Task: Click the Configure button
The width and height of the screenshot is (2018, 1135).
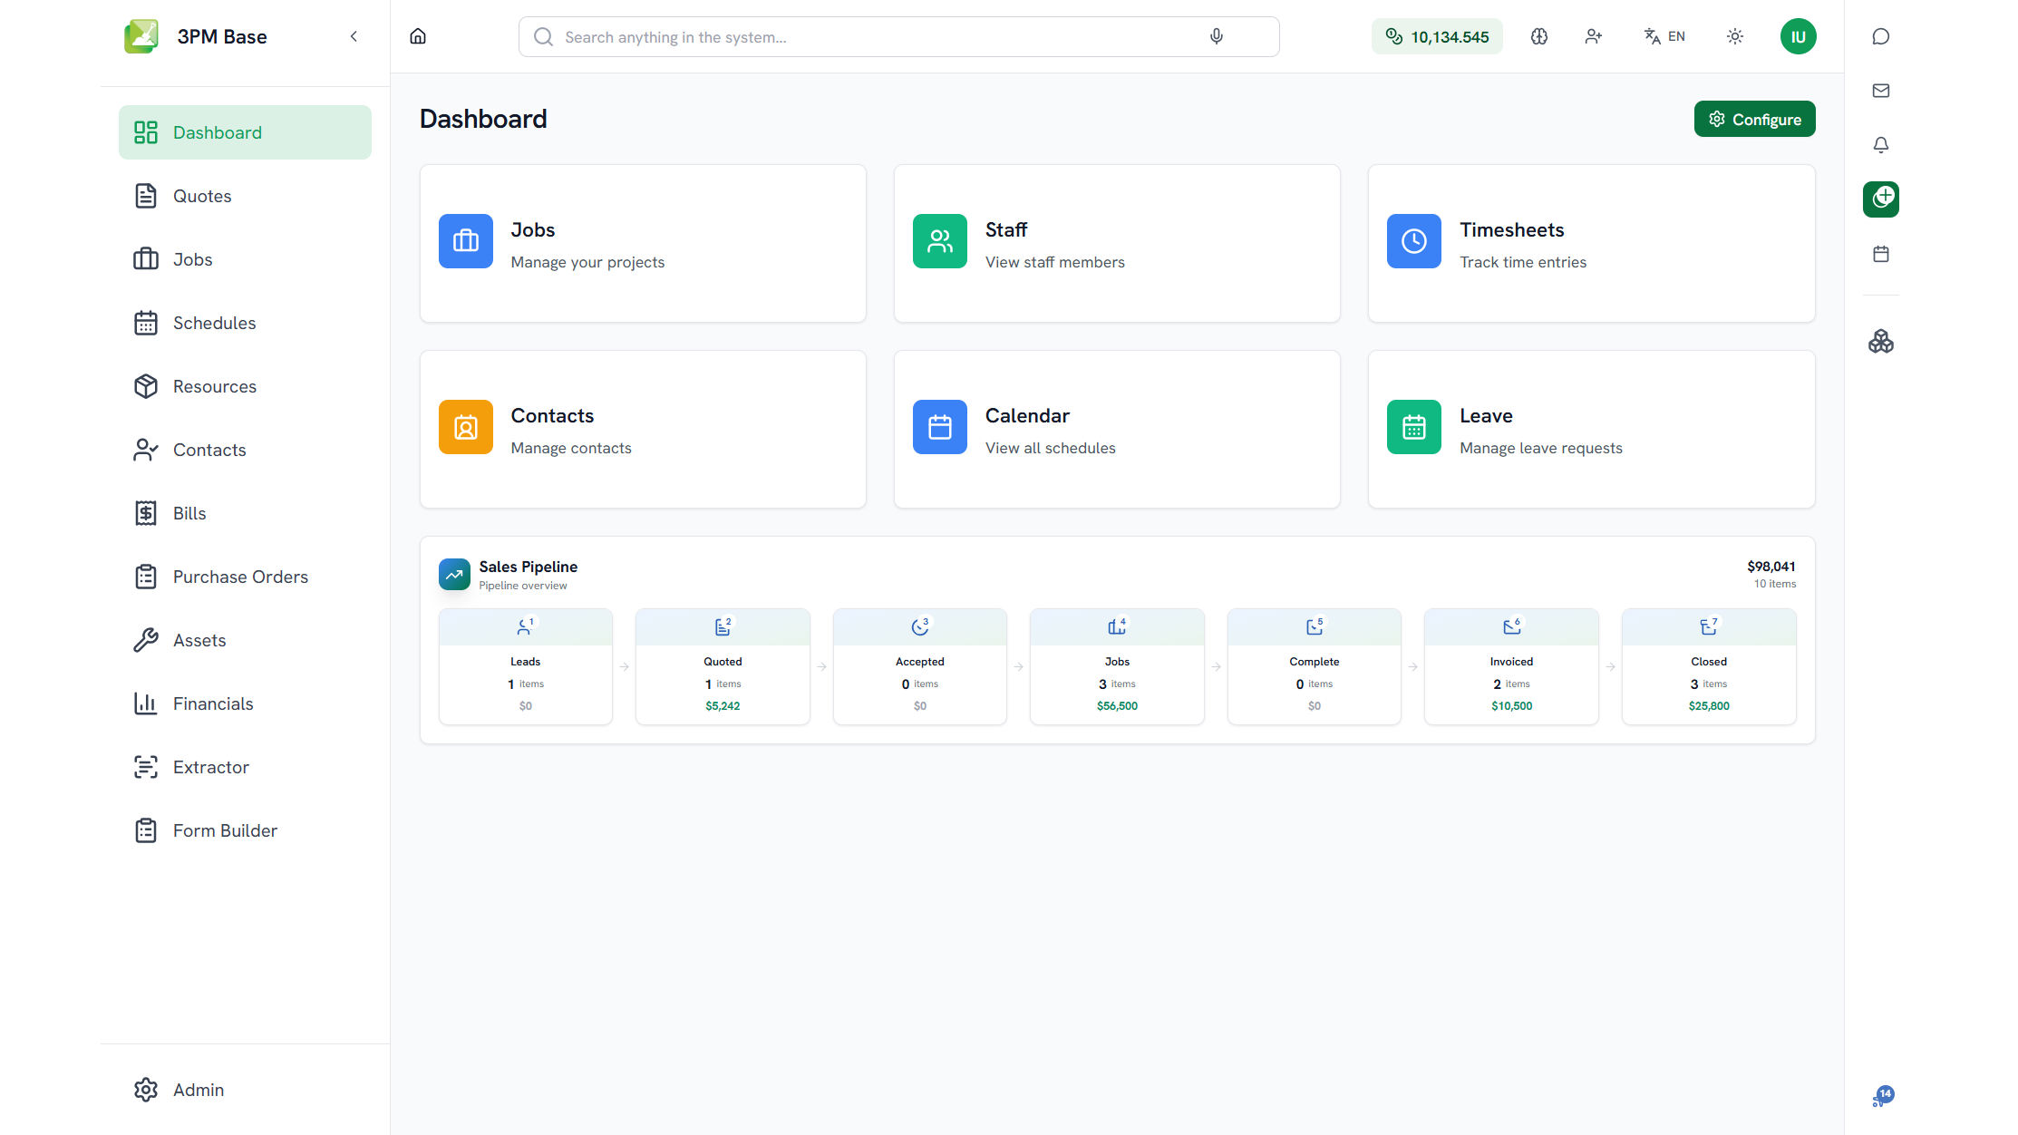Action: pos(1754,119)
